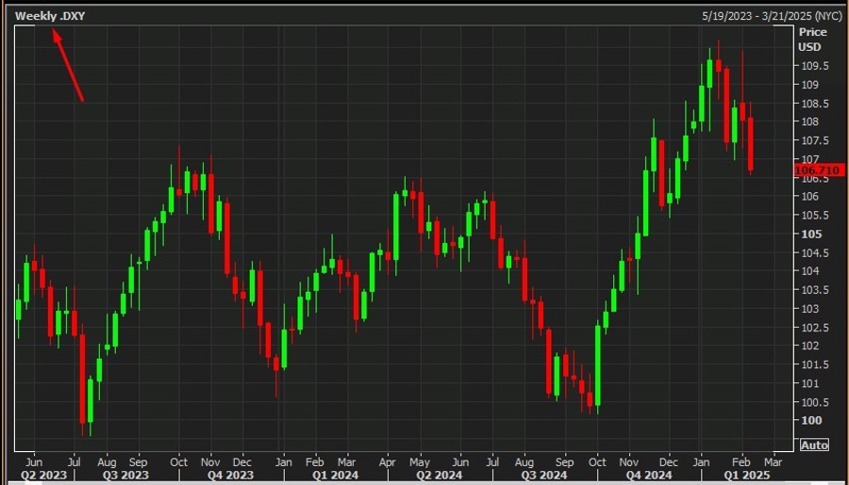The width and height of the screenshot is (849, 485).
Task: Click the Oct label above Q4 2024
Action: click(597, 462)
